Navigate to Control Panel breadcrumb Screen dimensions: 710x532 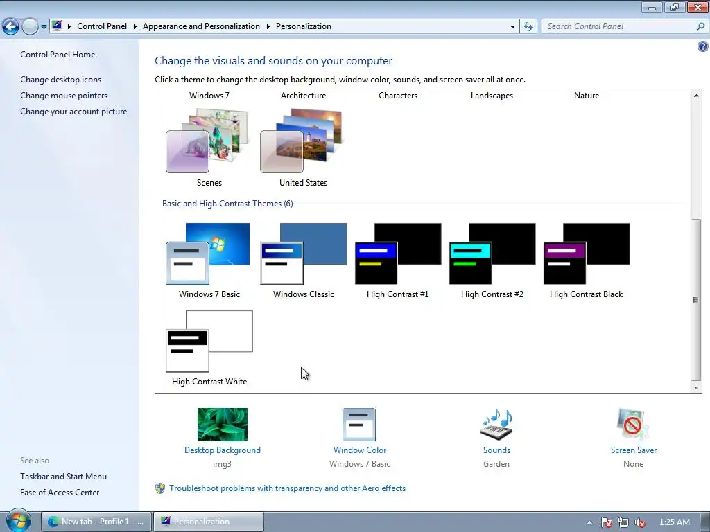pyautogui.click(x=102, y=26)
